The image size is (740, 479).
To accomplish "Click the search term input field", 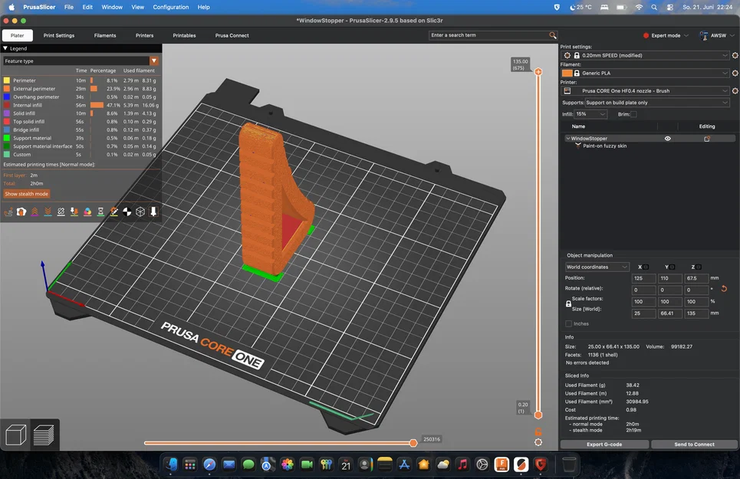I will [x=488, y=35].
